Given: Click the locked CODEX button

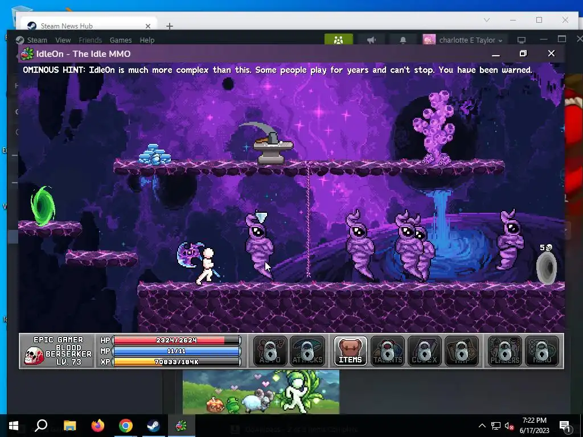Looking at the screenshot, I should (424, 351).
